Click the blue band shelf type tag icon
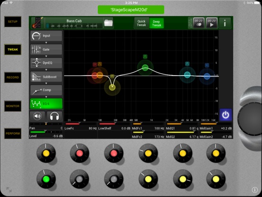The height and width of the screenshot is (197, 262). [207, 65]
